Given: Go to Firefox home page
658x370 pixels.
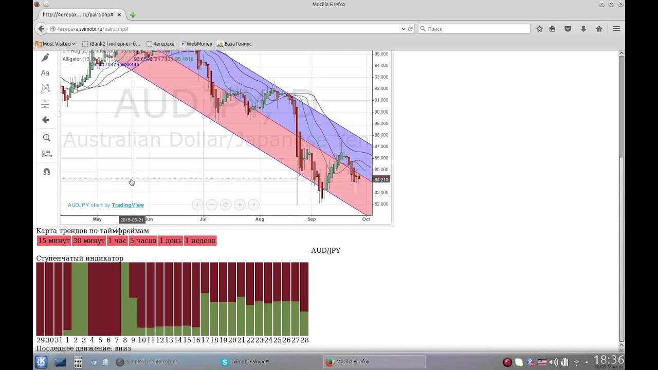Looking at the screenshot, I should click(599, 29).
